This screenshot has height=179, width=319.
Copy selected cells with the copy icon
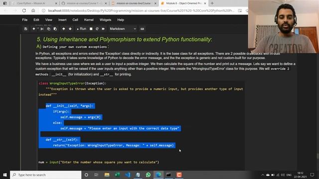click(x=49, y=29)
